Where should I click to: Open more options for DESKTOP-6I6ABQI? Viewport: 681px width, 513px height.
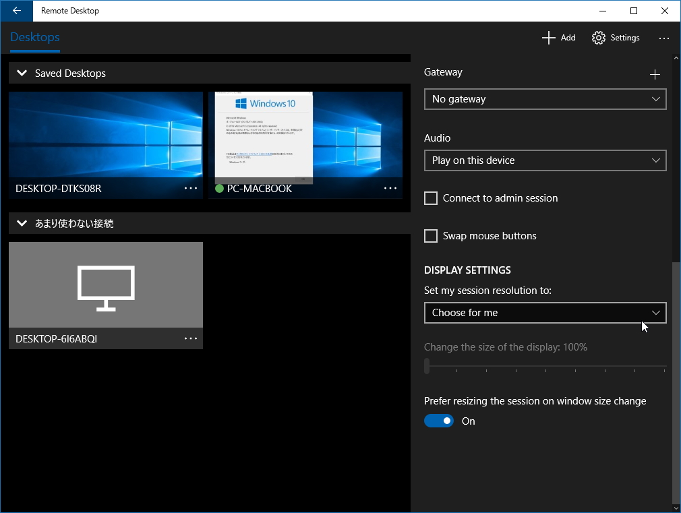[x=191, y=338]
